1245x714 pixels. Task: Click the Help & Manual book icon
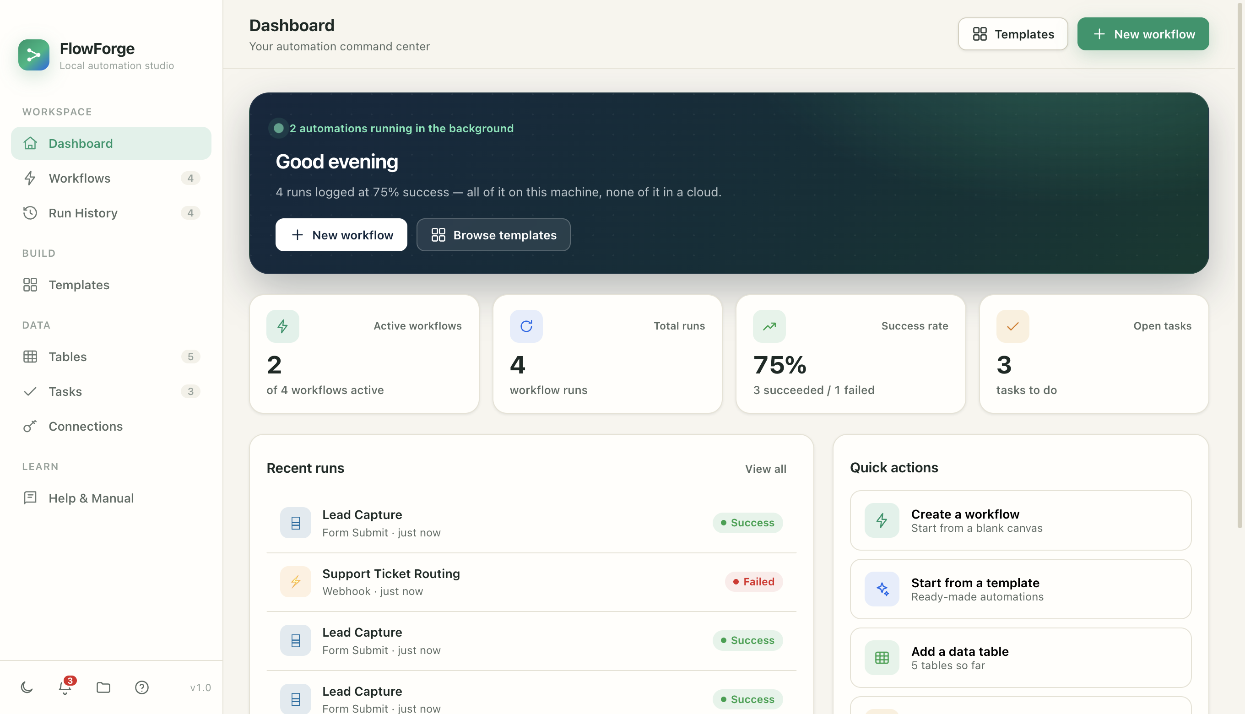coord(30,498)
